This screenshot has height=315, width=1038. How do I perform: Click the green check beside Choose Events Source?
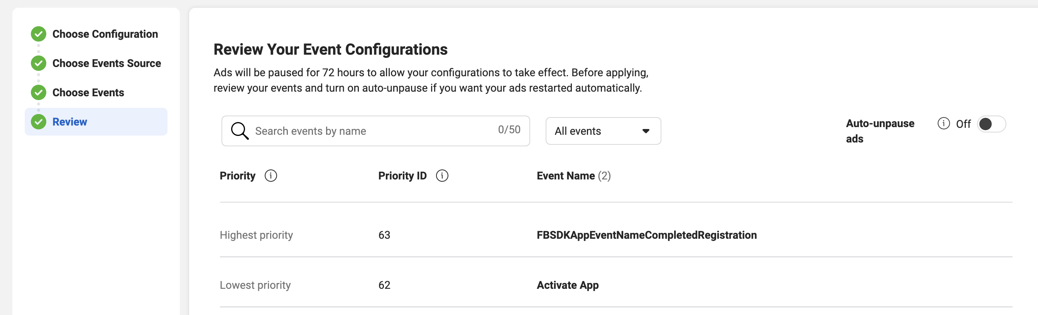point(39,63)
